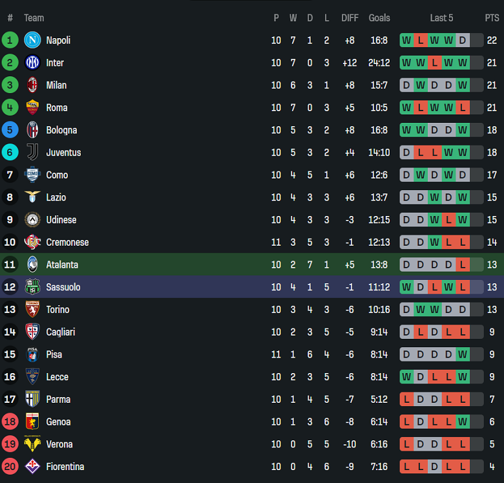Open the Bologna team link
Screen dimensions: 504x483
pos(61,130)
